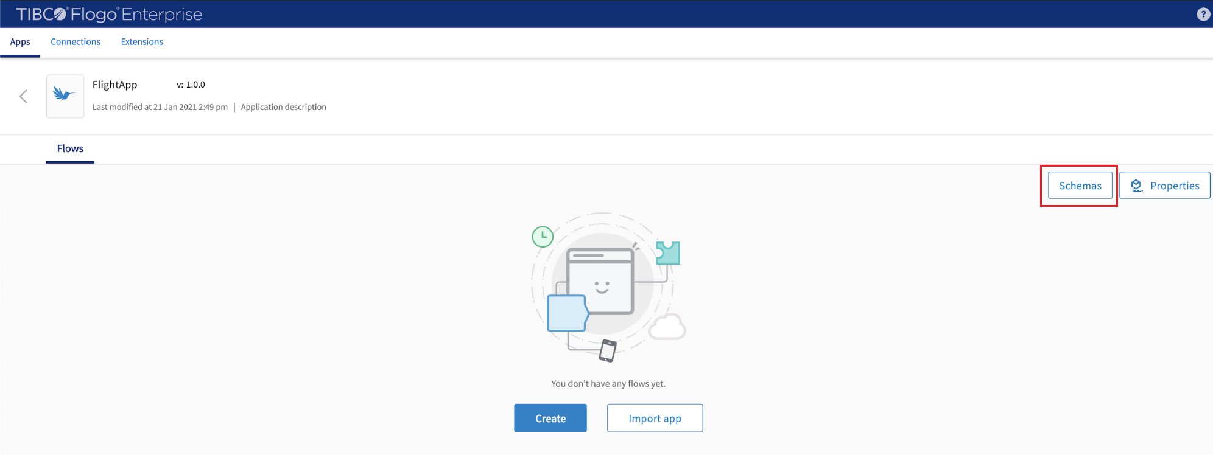The height and width of the screenshot is (455, 1213).
Task: Click the FlightApp application name
Action: click(x=115, y=85)
